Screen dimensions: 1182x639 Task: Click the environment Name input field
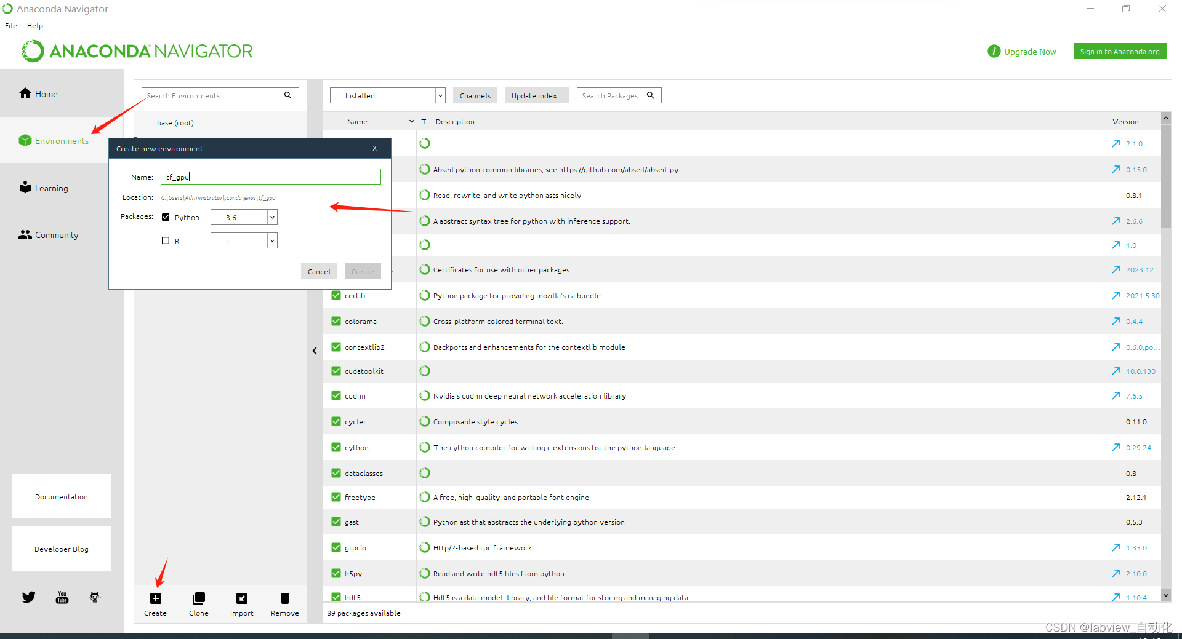point(271,177)
